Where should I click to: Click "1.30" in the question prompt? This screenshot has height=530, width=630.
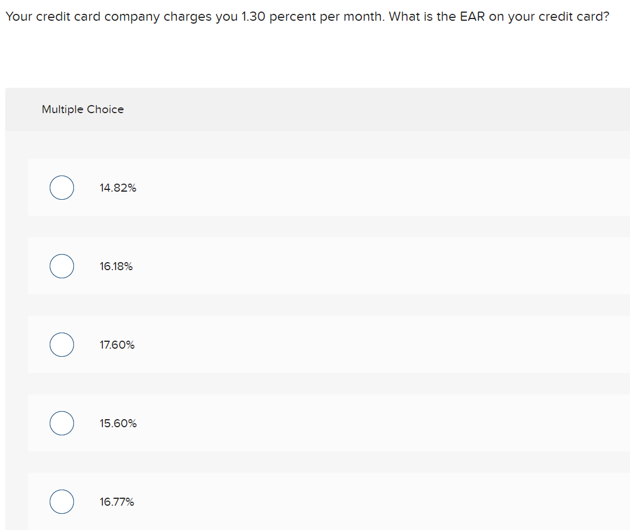253,16
